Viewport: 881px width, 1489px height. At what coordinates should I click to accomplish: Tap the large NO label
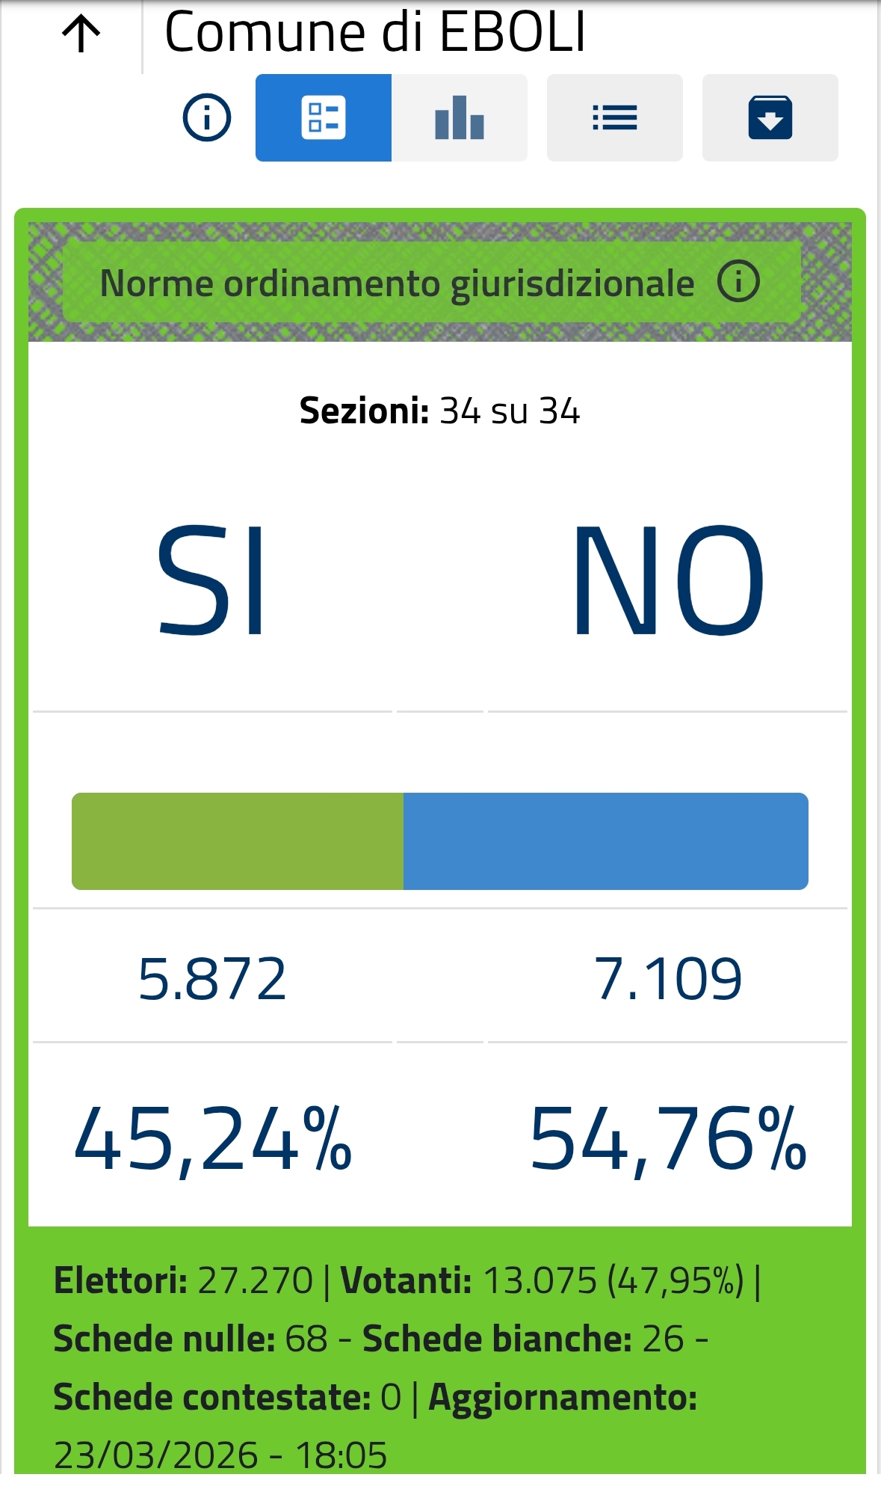pos(668,580)
